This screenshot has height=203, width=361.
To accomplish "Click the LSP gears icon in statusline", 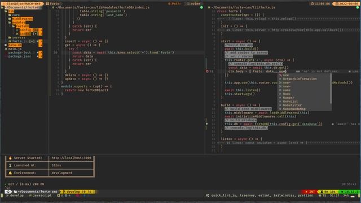I will point(208,196).
